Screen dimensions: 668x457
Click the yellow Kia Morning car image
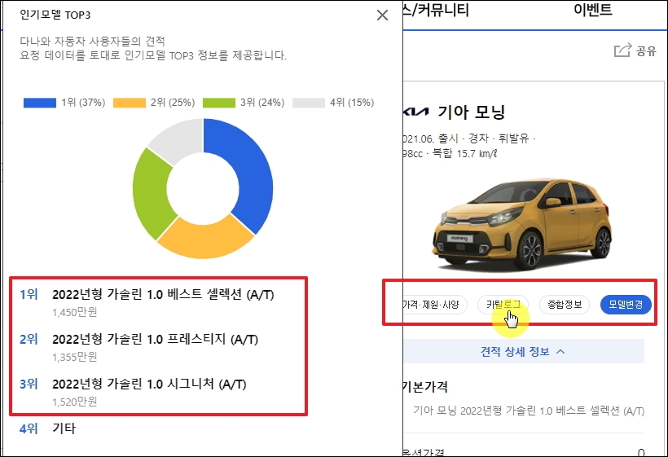click(523, 225)
